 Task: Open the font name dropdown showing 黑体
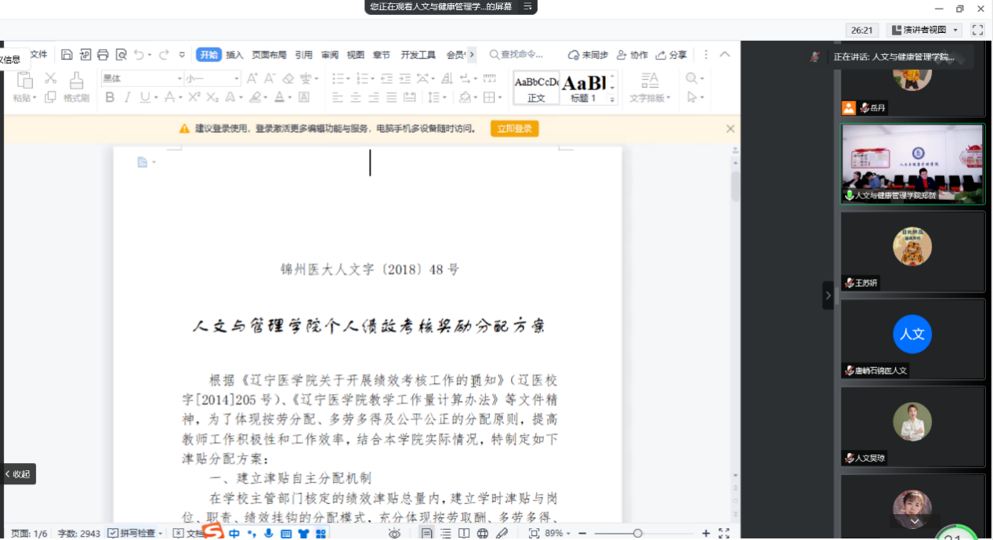pos(142,78)
